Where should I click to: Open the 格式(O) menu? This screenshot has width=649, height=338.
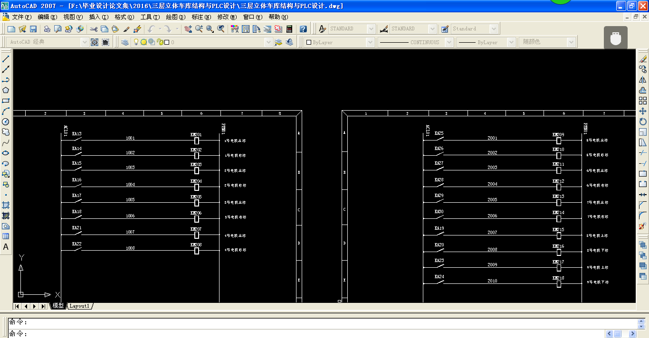pyautogui.click(x=124, y=17)
